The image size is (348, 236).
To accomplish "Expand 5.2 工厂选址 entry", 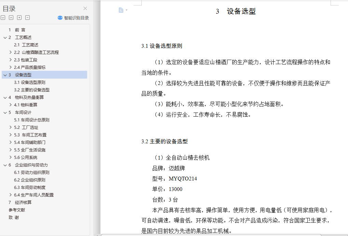I will 11,128.
